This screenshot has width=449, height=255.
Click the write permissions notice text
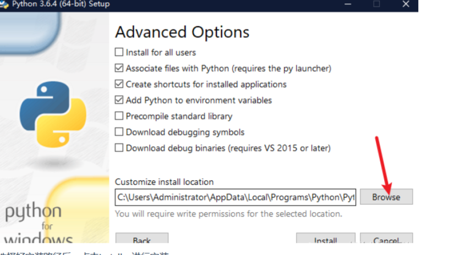[x=228, y=214]
